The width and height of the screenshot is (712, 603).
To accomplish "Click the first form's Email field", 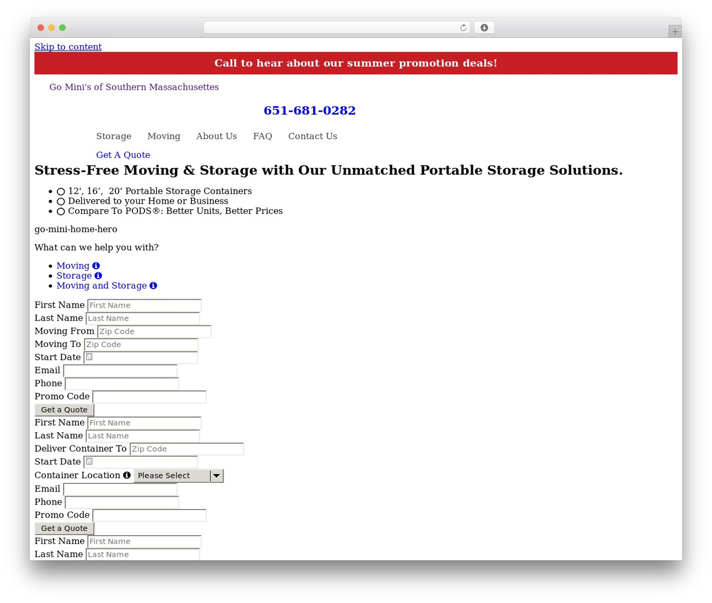I will pyautogui.click(x=120, y=370).
